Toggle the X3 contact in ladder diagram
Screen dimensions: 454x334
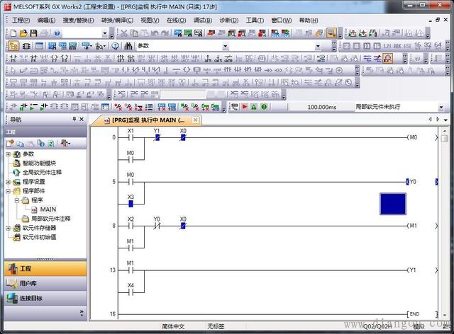[131, 203]
